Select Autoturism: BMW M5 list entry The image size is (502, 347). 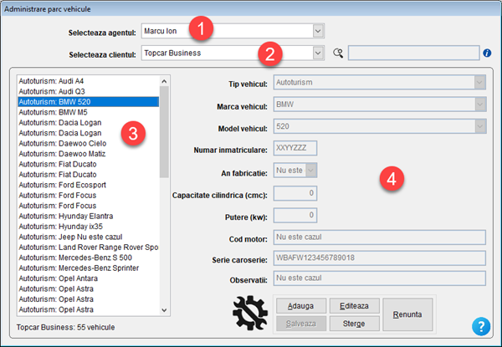[x=49, y=113]
